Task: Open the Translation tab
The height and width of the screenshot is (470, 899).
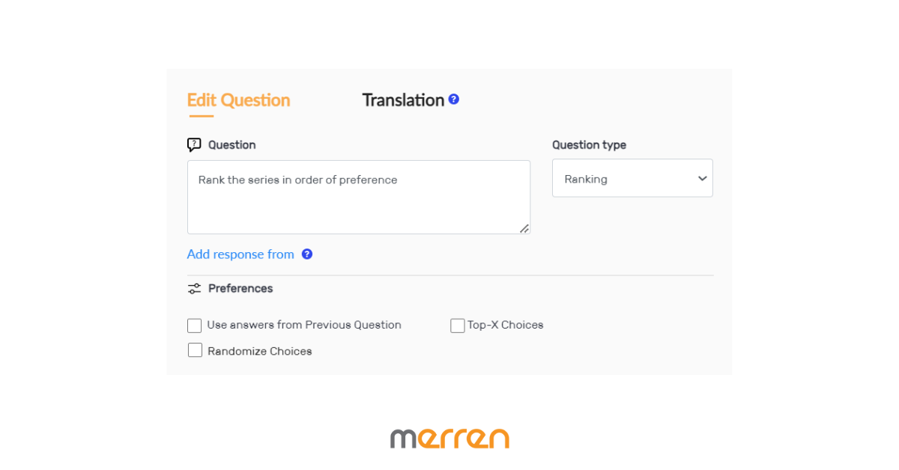Action: [403, 100]
